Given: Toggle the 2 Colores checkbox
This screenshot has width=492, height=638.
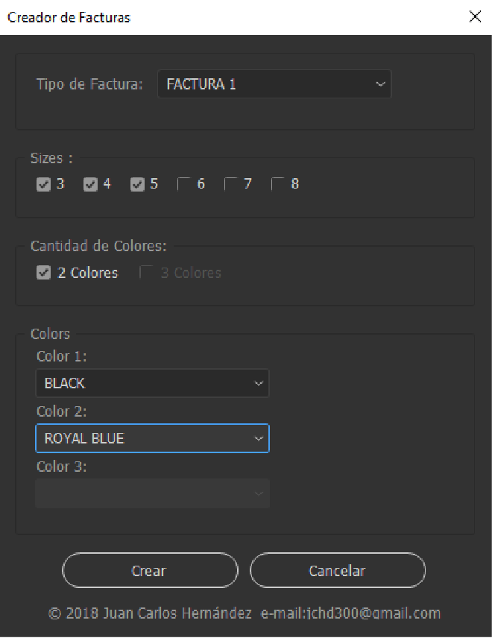Looking at the screenshot, I should click(43, 274).
